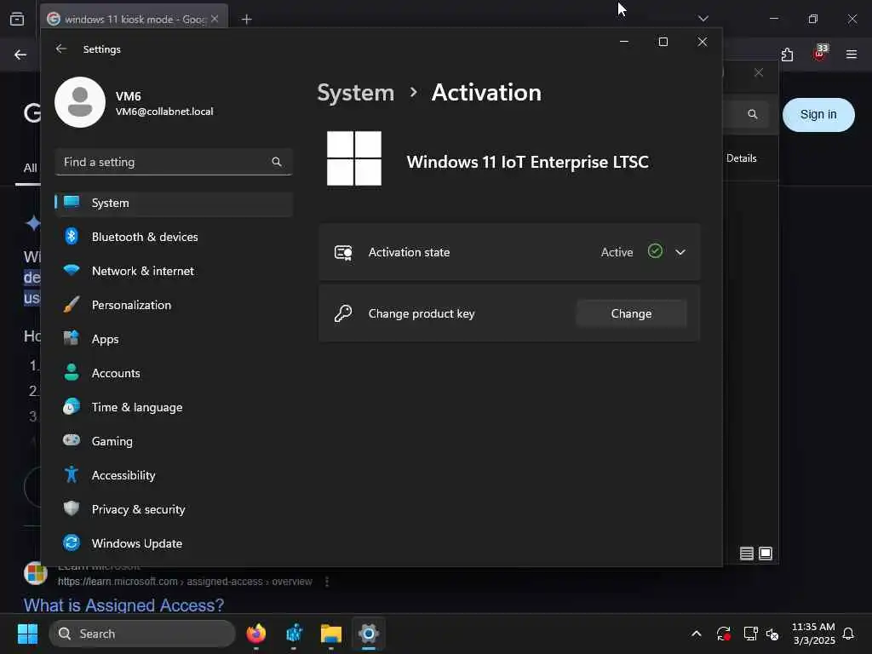872x654 pixels.
Task: Open browser extensions puzzle icon
Action: (x=787, y=54)
